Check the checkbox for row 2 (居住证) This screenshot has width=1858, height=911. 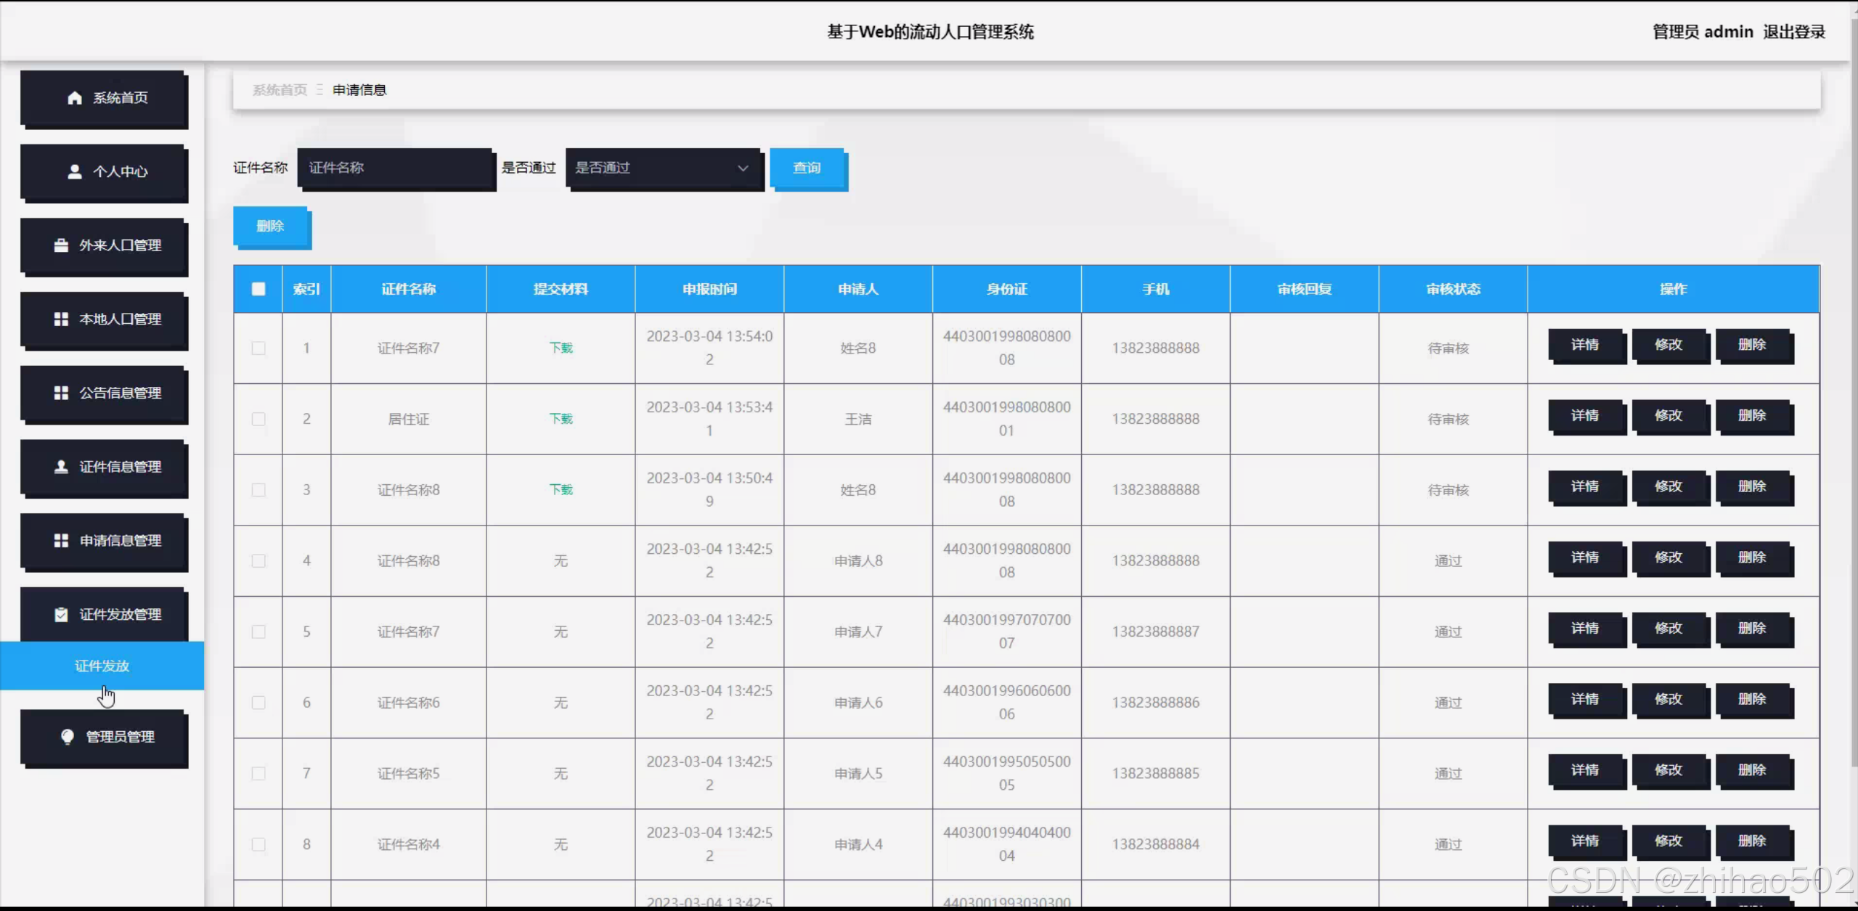click(x=258, y=419)
